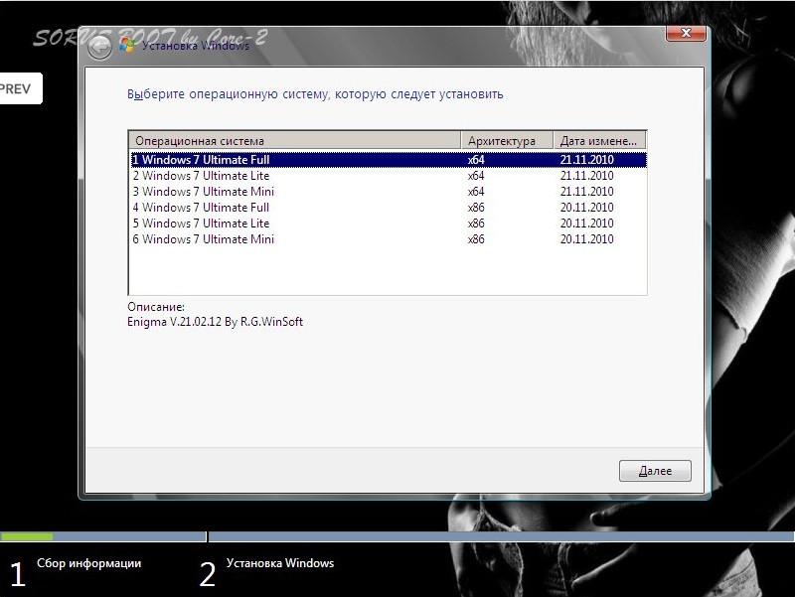Click the Выберите операционную систему heading

(x=315, y=94)
